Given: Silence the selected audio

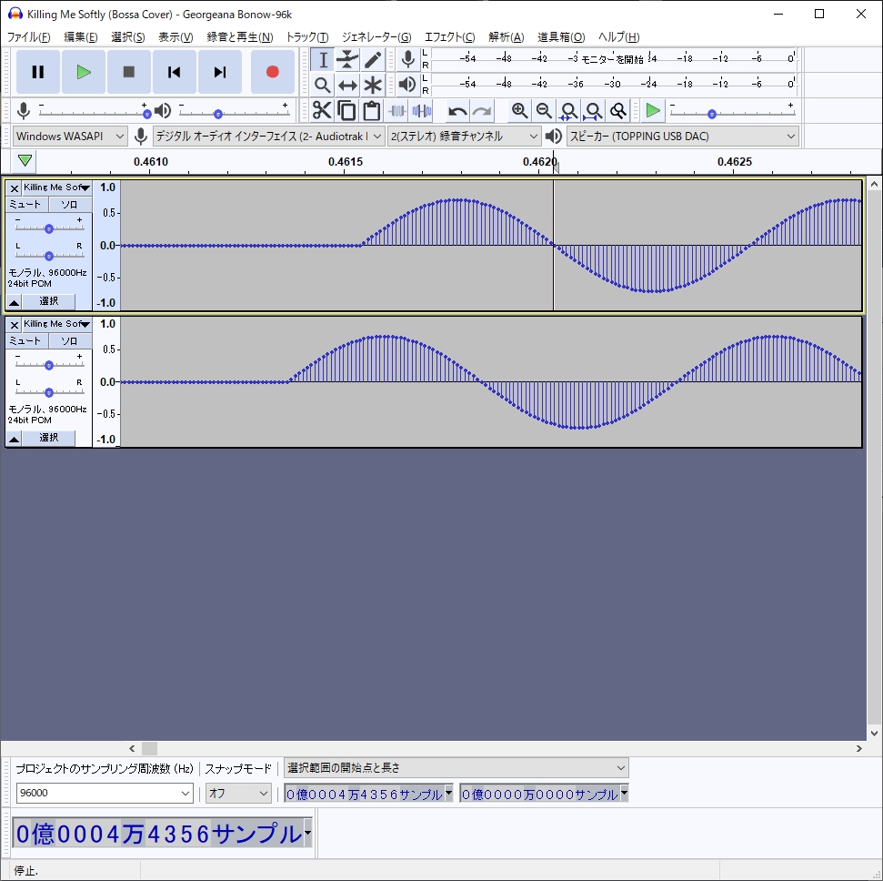Looking at the screenshot, I should tap(421, 110).
